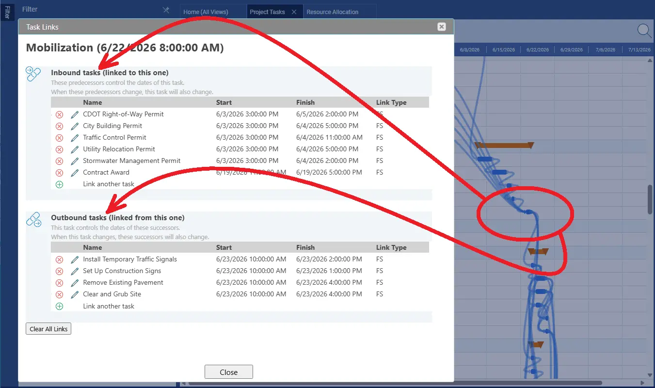Sort outbound table by Link Type header
The height and width of the screenshot is (388, 655).
(391, 247)
